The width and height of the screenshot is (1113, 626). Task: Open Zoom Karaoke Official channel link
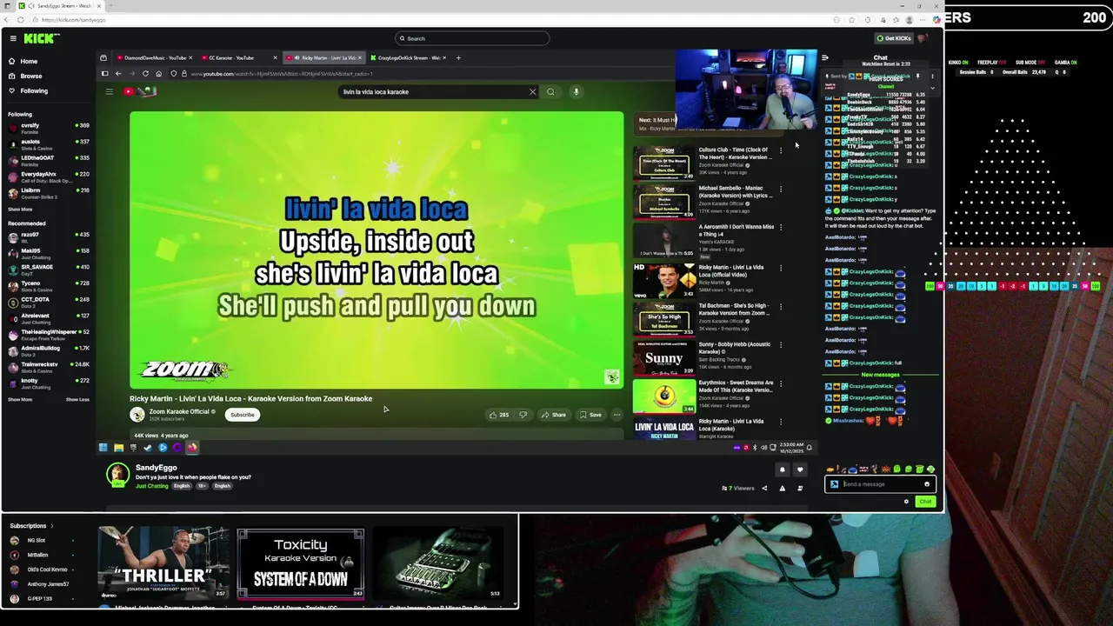[x=179, y=411]
